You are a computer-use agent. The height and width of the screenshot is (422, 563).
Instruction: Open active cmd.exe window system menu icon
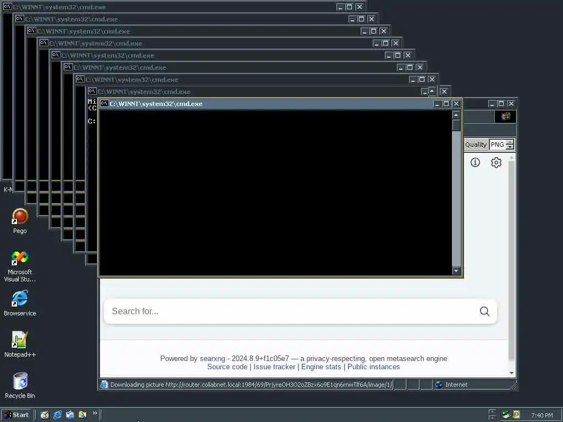104,104
